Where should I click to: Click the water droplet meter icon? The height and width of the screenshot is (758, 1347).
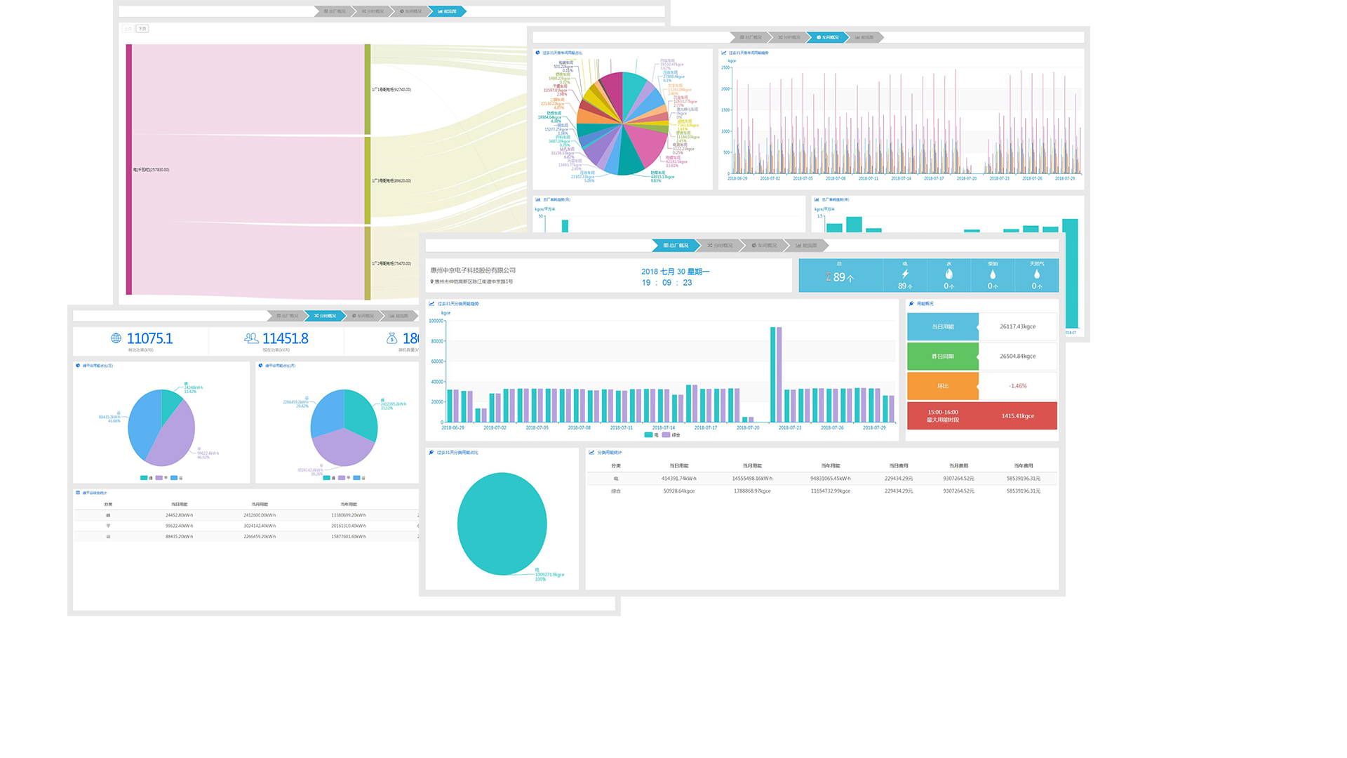coord(949,274)
